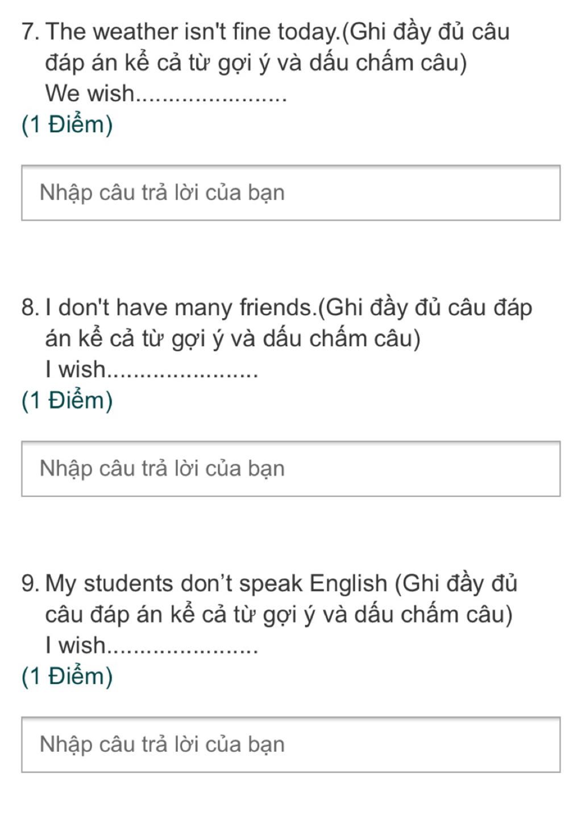Viewport: 582px width, 823px height.
Task: Click question 9's line starting "câu đáp án"
Action: click(278, 615)
